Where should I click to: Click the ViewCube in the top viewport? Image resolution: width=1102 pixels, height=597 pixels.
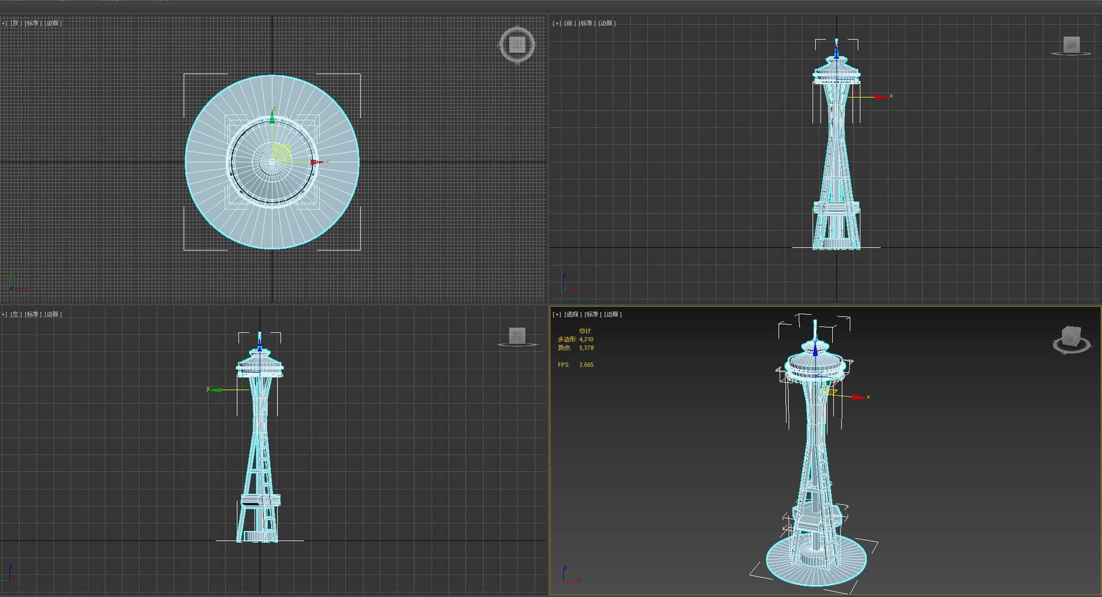pyautogui.click(x=517, y=45)
